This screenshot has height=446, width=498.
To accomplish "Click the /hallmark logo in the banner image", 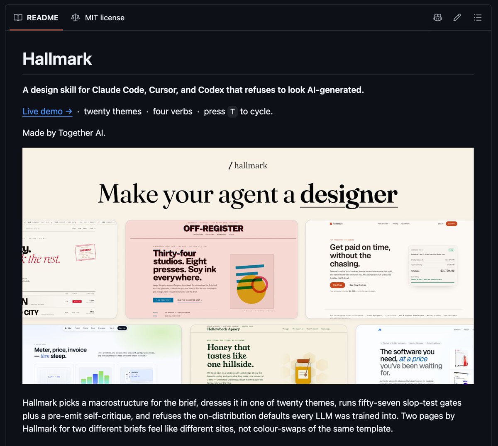I will pos(248,165).
